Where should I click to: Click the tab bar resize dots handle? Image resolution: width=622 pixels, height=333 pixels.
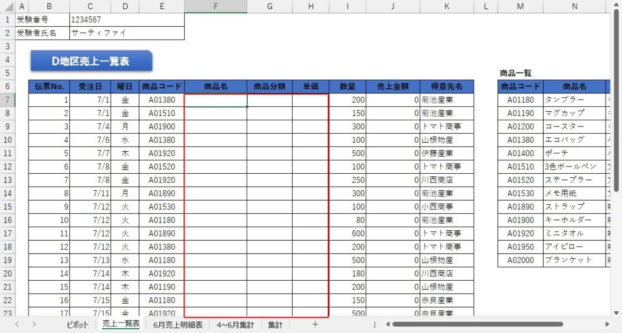pos(374,324)
